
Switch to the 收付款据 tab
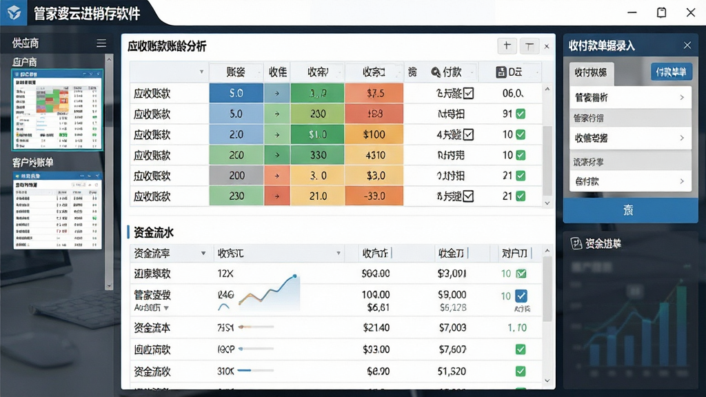[591, 72]
